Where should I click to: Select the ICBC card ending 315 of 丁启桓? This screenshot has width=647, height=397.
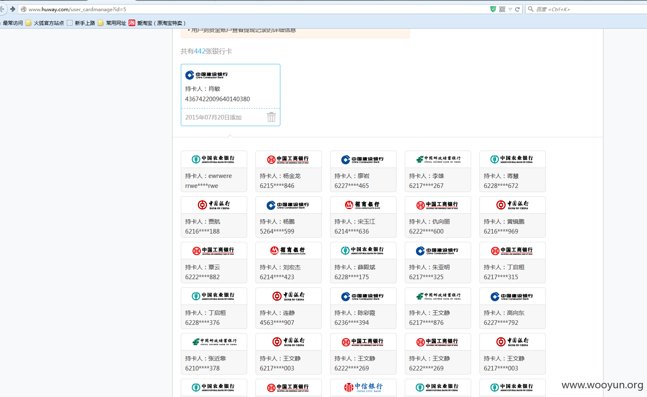click(513, 263)
